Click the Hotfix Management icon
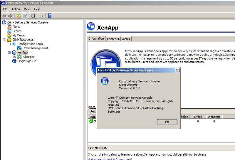The height and width of the screenshot is (160, 235). click(x=19, y=48)
